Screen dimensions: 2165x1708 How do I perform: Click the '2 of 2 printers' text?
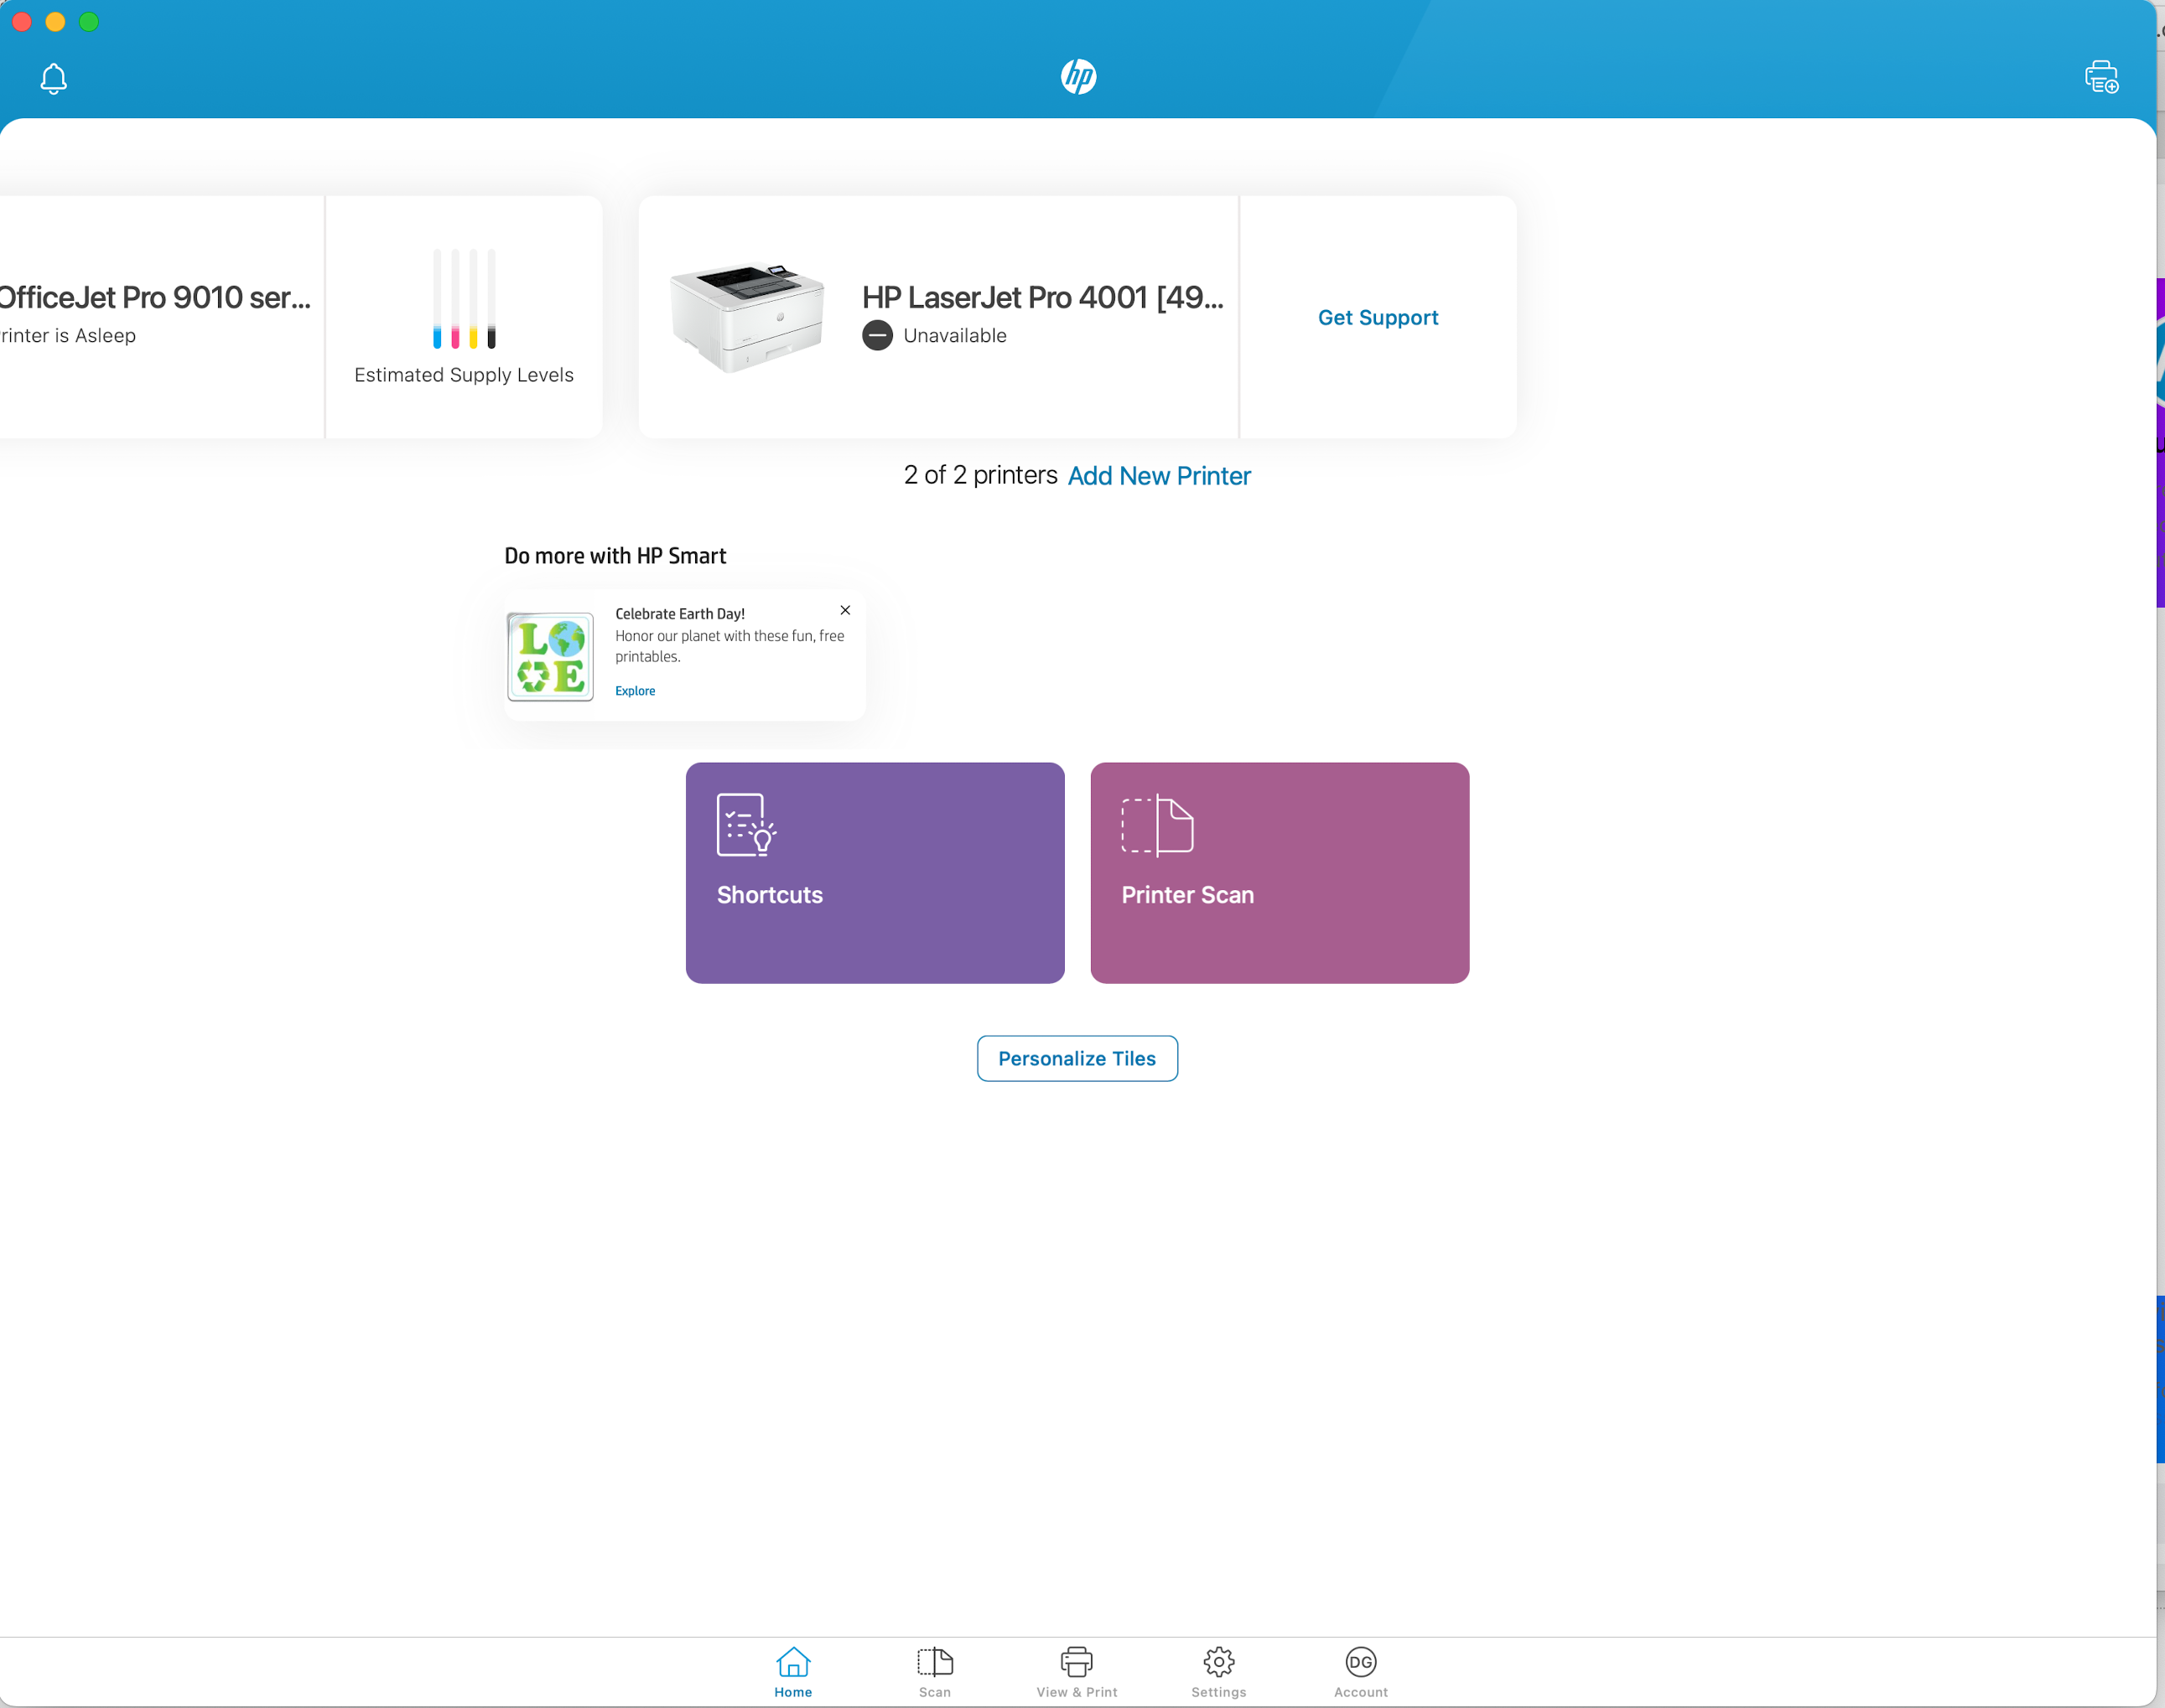coord(980,475)
